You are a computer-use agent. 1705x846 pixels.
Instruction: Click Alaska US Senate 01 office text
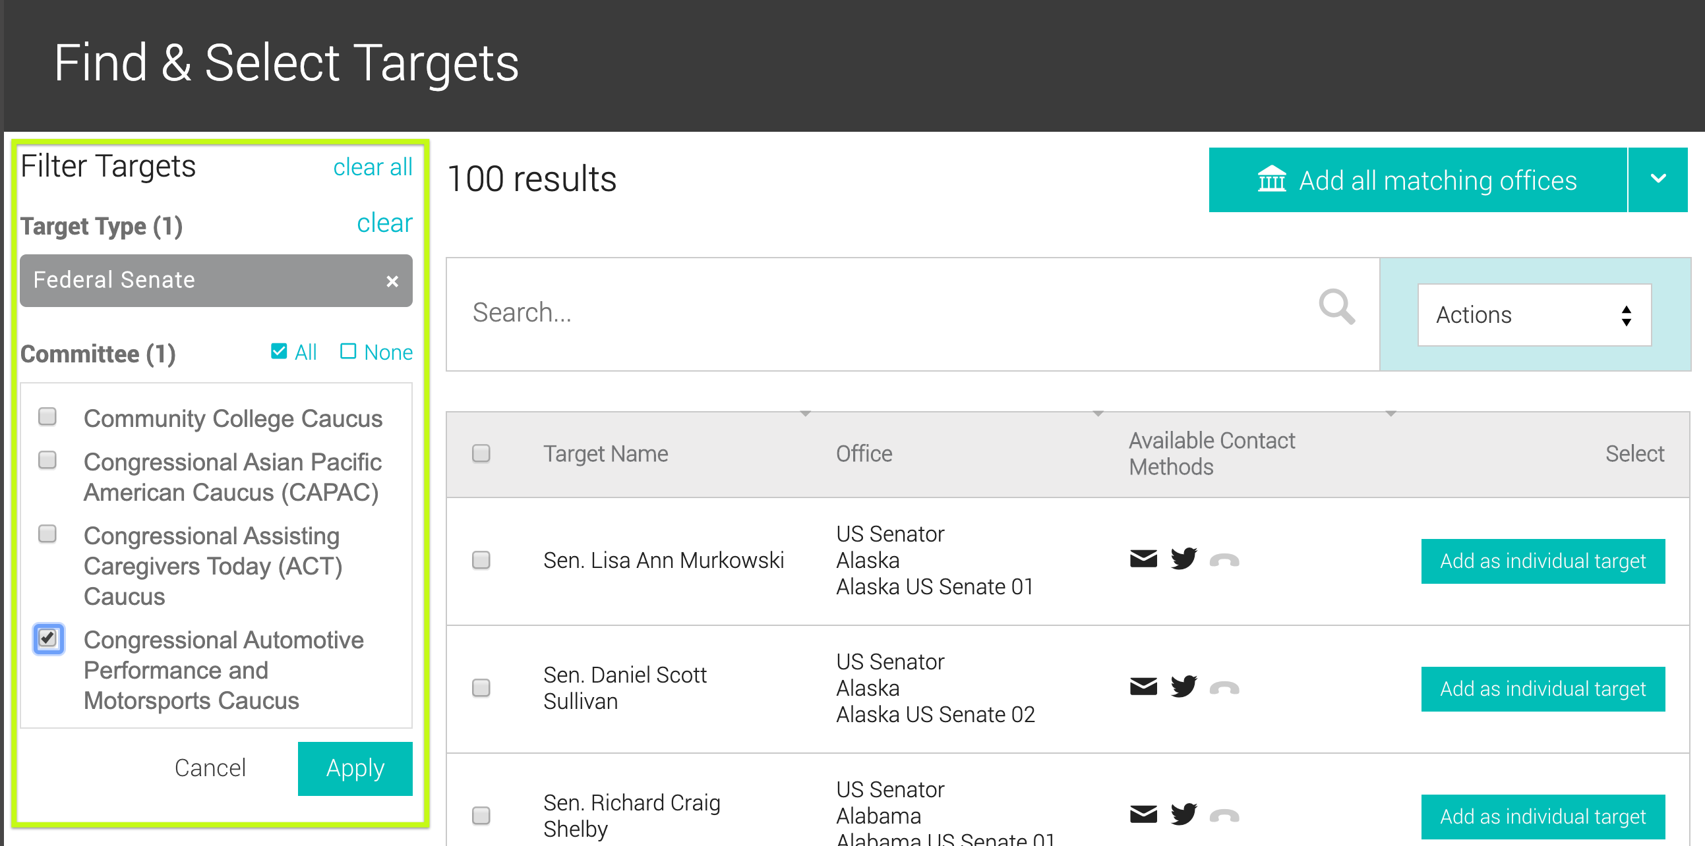pos(934,586)
